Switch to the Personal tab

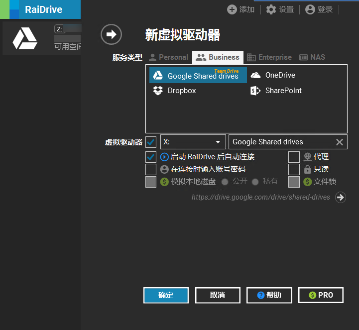coord(168,57)
